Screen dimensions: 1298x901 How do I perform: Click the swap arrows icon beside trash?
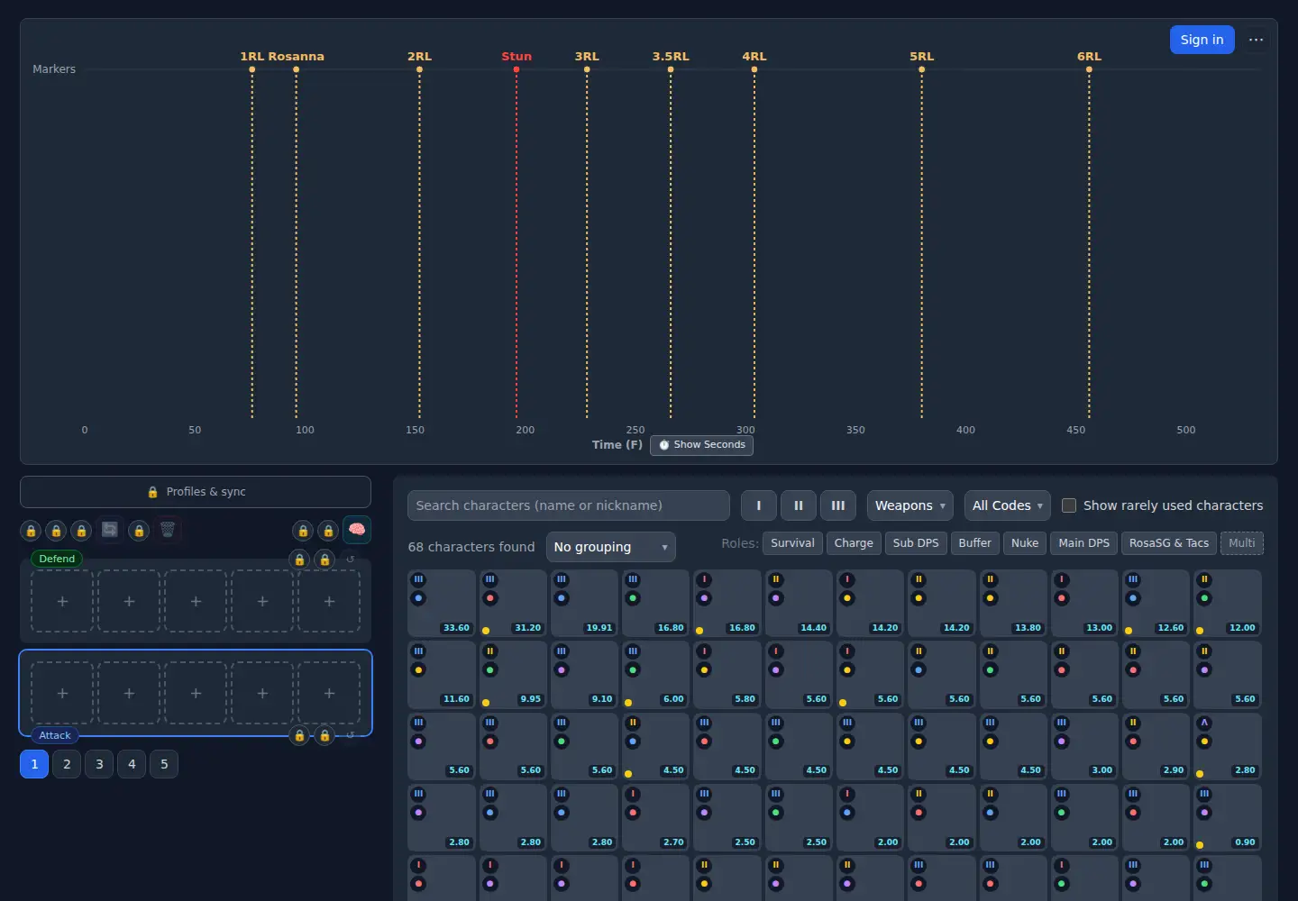110,530
